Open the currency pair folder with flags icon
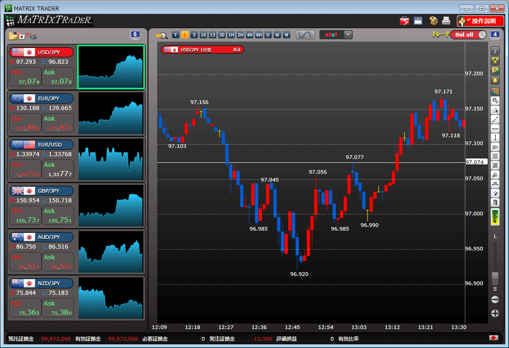The width and height of the screenshot is (509, 348). 22,36
